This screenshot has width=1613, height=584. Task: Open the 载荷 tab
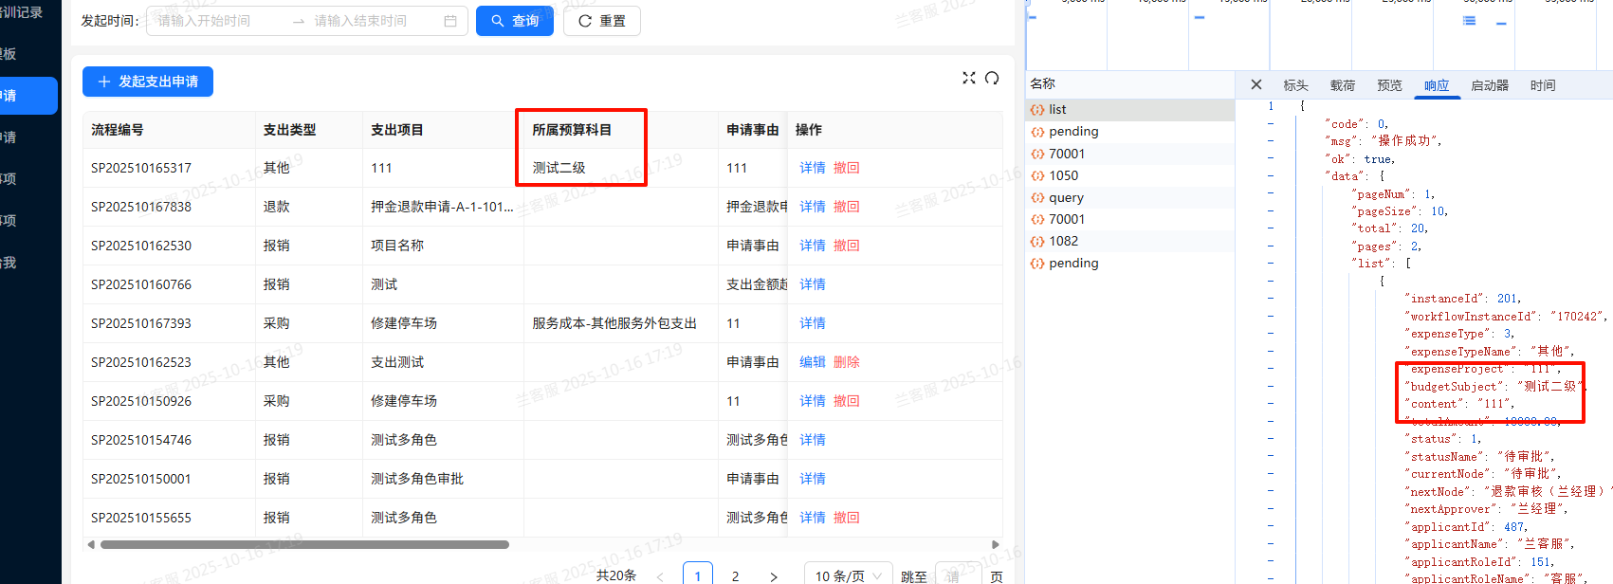[1343, 85]
